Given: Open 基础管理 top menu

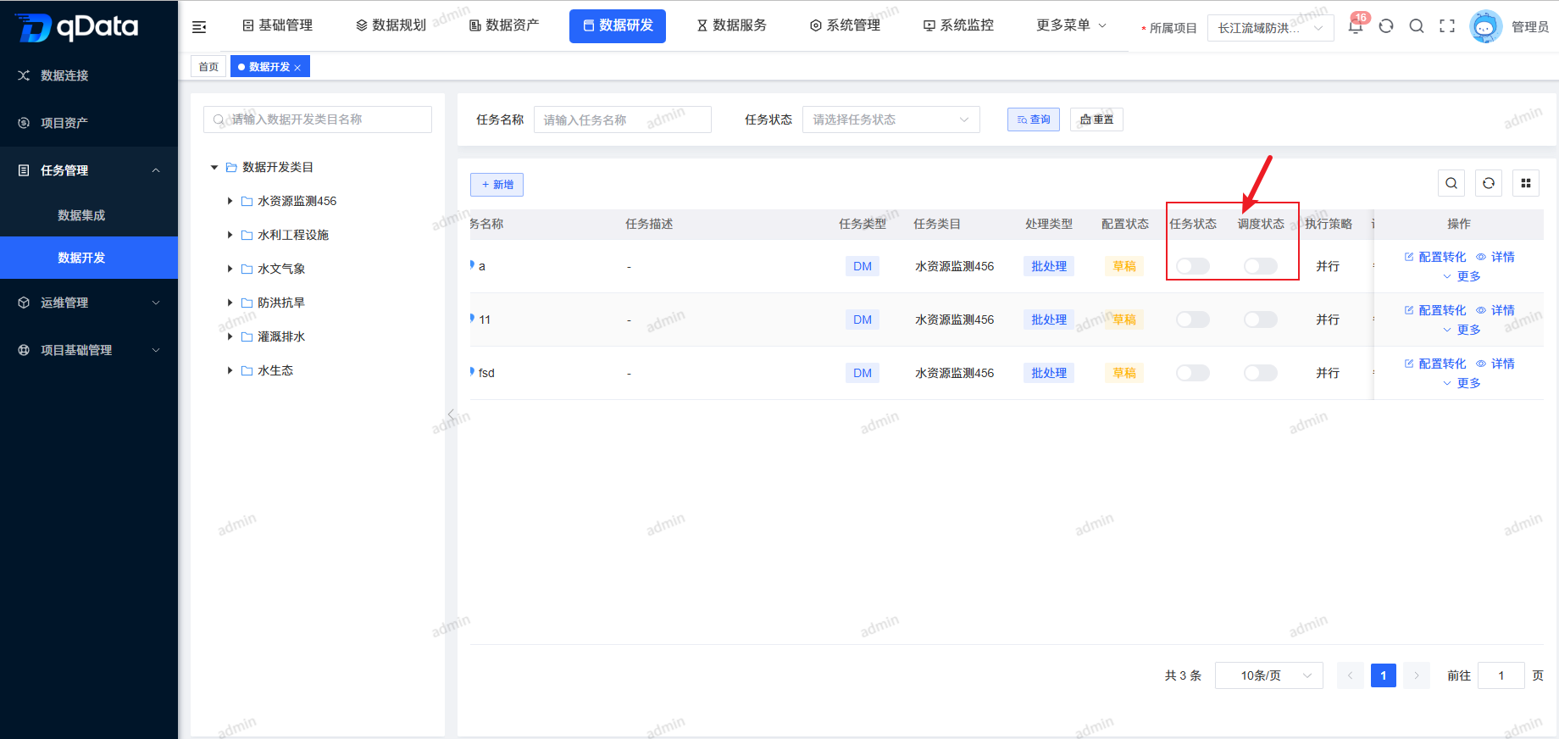Looking at the screenshot, I should 277,25.
